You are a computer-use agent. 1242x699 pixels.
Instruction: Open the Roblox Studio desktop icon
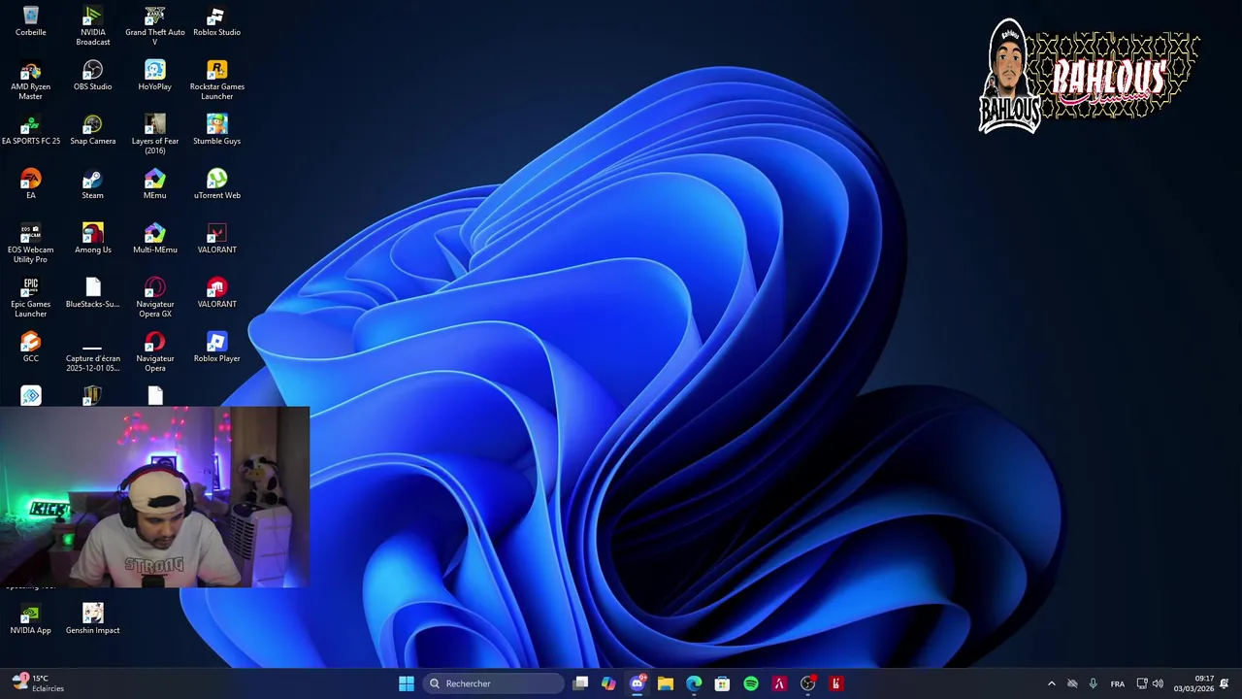click(x=216, y=22)
